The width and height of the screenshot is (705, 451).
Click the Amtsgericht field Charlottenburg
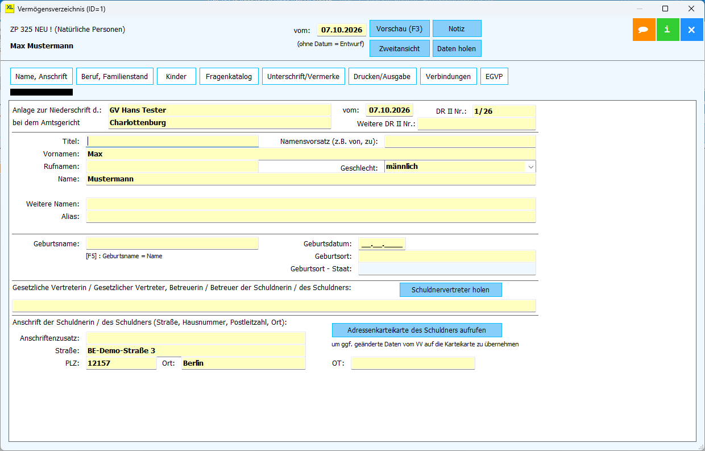pyautogui.click(x=219, y=122)
